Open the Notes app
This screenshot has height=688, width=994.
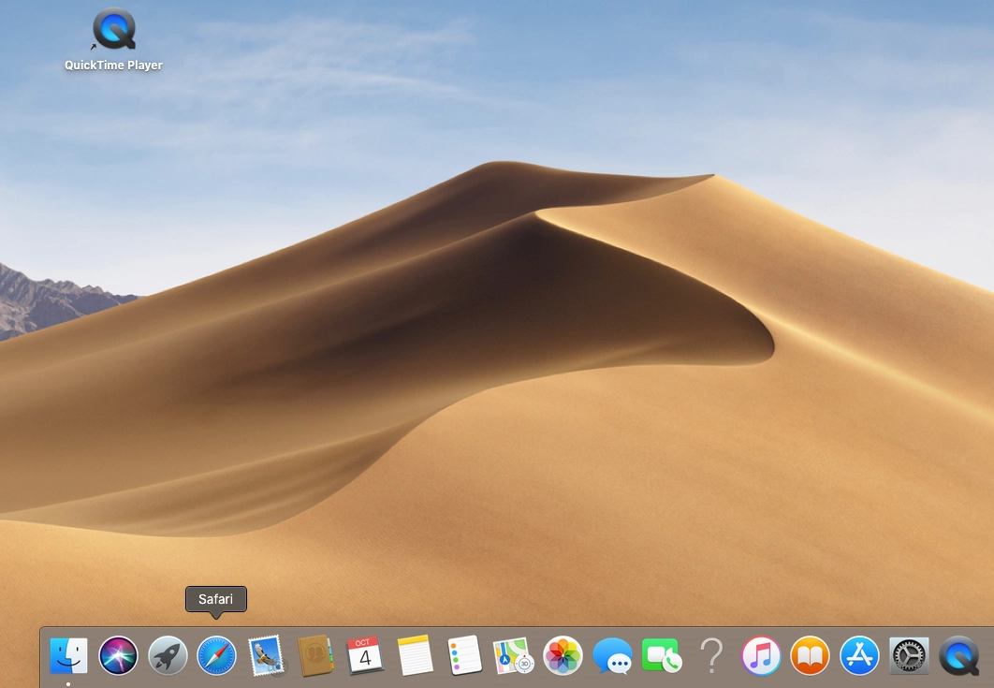coord(415,655)
